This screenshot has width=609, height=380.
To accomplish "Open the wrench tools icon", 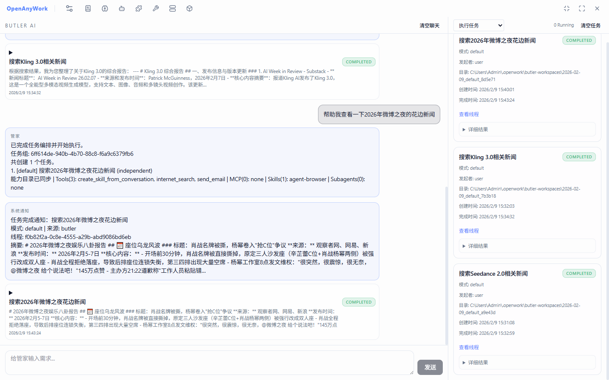I will pyautogui.click(x=155, y=8).
